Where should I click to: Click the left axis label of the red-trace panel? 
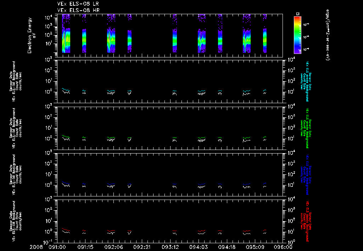tap(16, 221)
